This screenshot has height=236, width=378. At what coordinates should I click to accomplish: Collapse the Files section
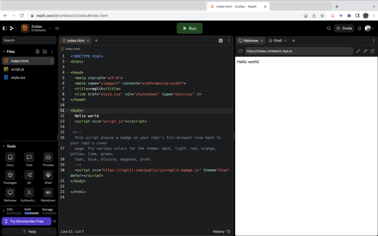click(x=4, y=52)
